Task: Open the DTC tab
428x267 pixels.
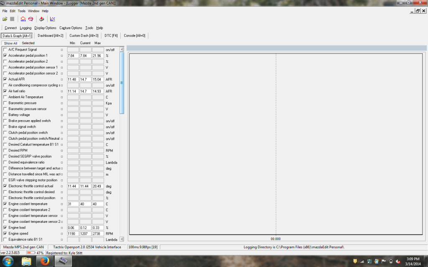Action: pos(111,35)
